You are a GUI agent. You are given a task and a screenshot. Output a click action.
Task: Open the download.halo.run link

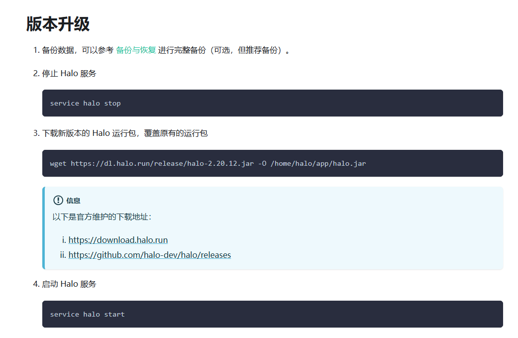[118, 240]
